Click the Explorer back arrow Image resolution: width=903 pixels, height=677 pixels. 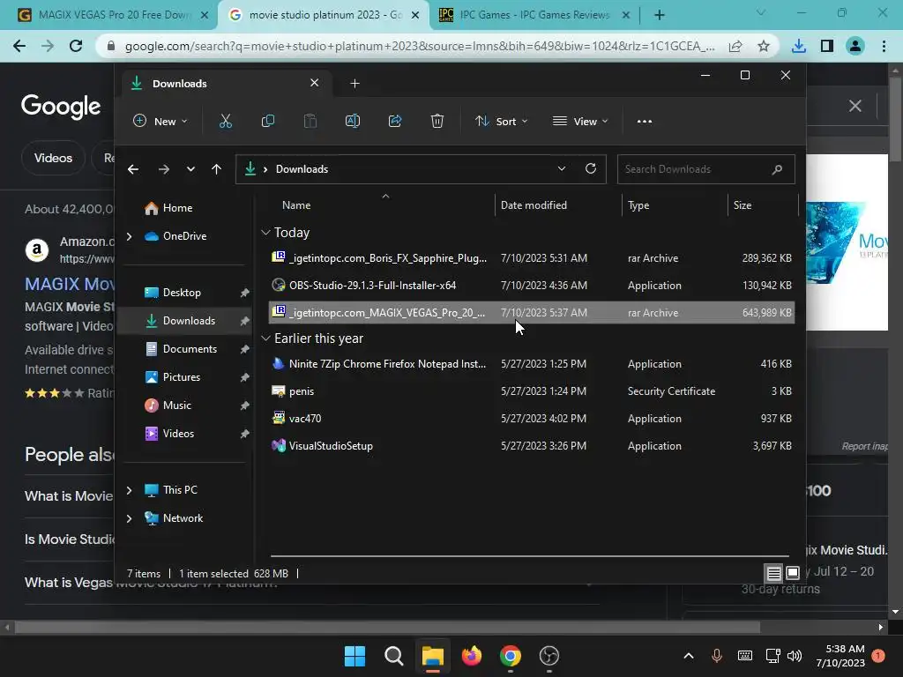pos(133,169)
